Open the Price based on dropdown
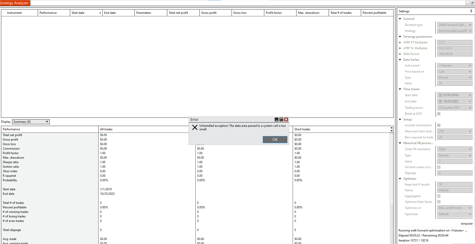Image resolution: width=475 pixels, height=244 pixels. click(x=455, y=72)
